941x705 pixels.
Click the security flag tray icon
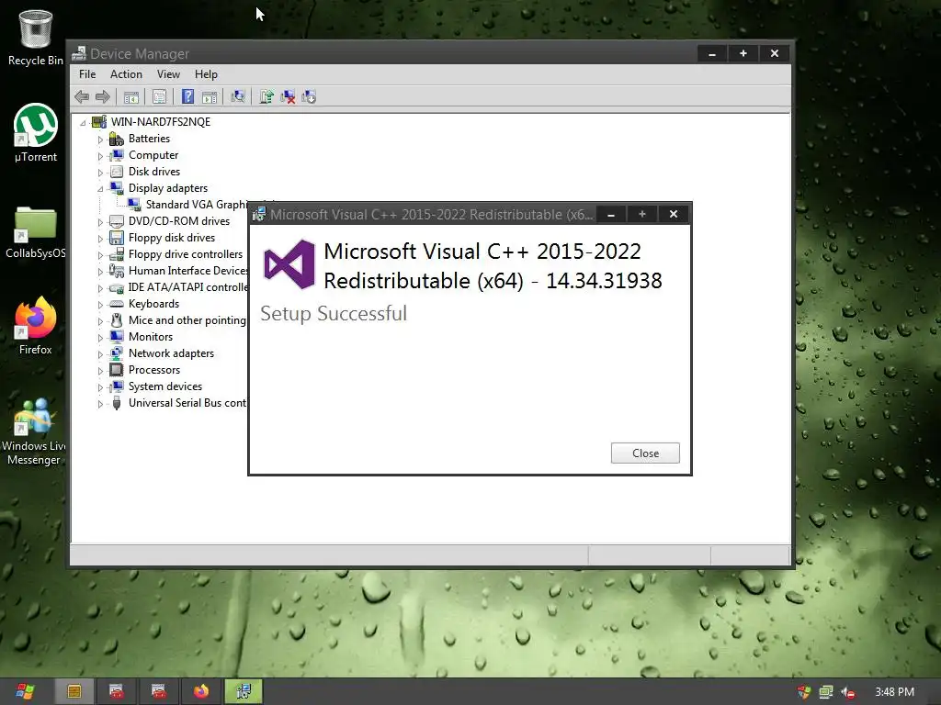click(x=804, y=692)
